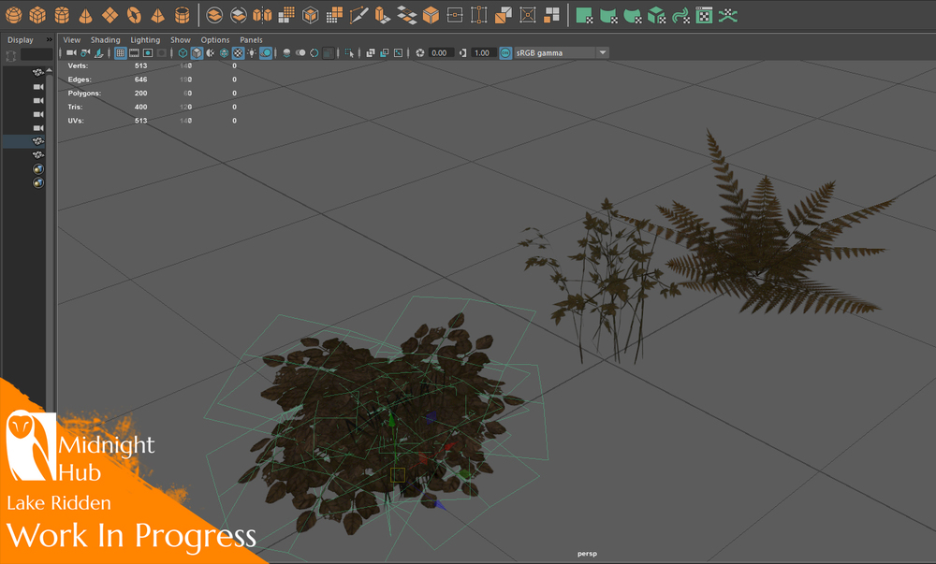Create a polygon cube from the shelf
Image resolution: width=936 pixels, height=564 pixels.
[37, 15]
